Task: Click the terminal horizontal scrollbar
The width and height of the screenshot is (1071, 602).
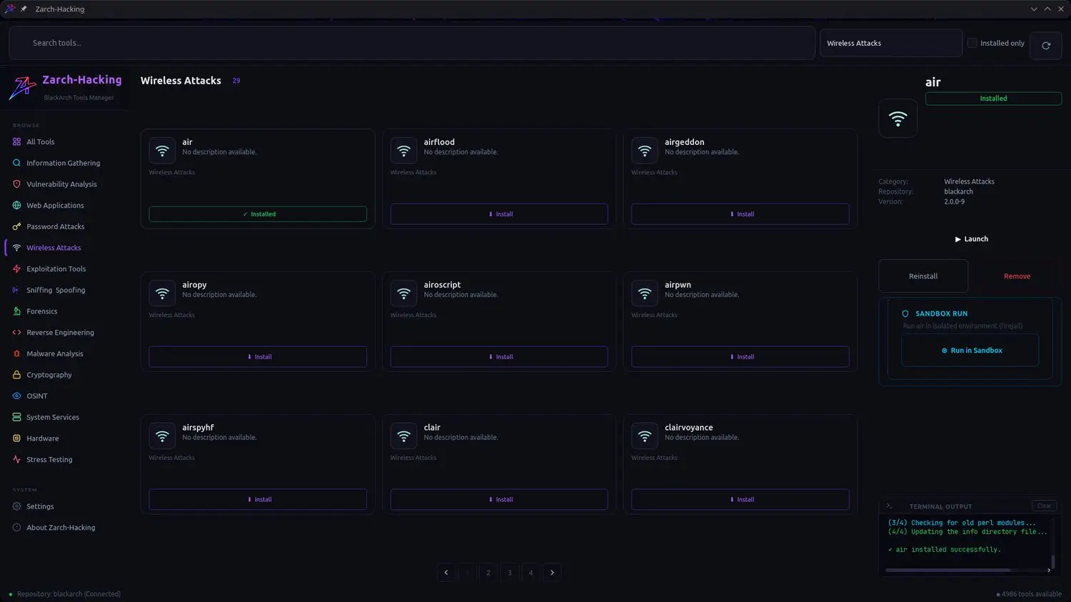Action: coord(948,571)
